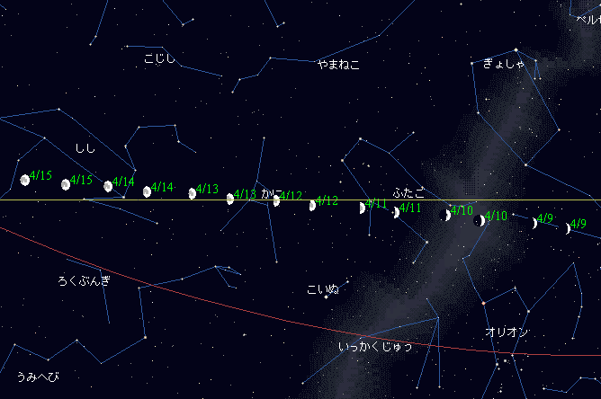Select the うみへび constellation label
Image resolution: width=601 pixels, height=399 pixels.
(x=36, y=376)
